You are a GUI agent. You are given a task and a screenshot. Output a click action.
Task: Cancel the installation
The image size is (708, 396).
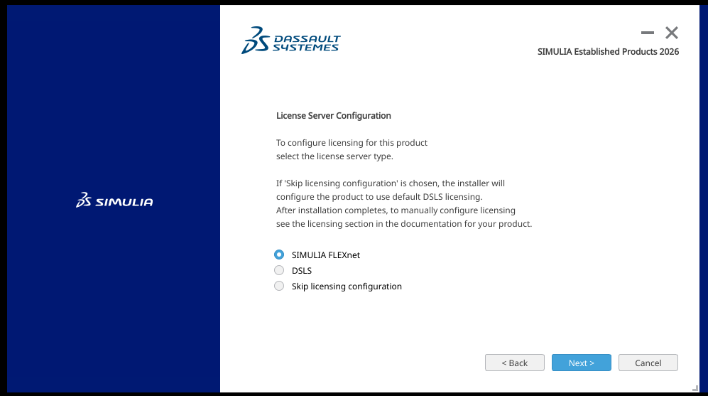click(648, 363)
